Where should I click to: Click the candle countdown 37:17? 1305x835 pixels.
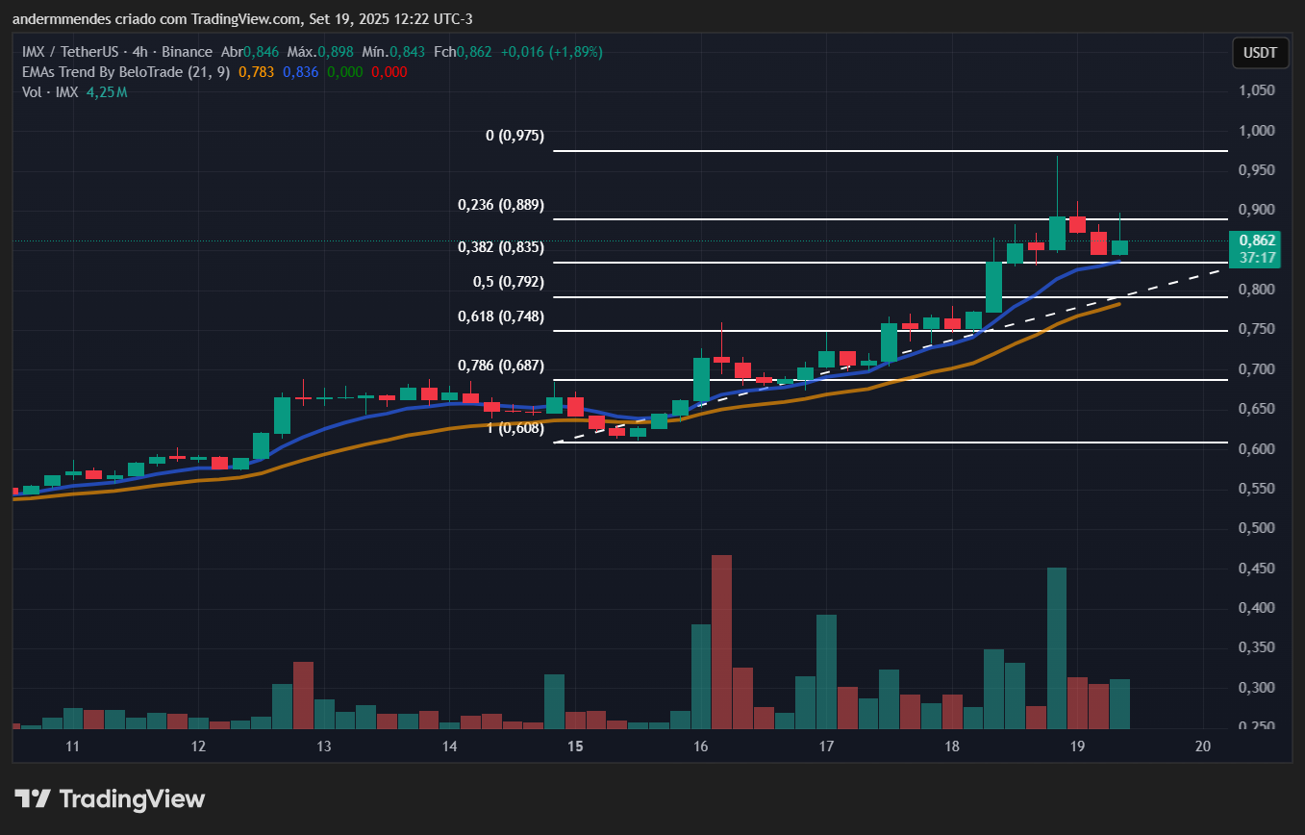(x=1258, y=258)
